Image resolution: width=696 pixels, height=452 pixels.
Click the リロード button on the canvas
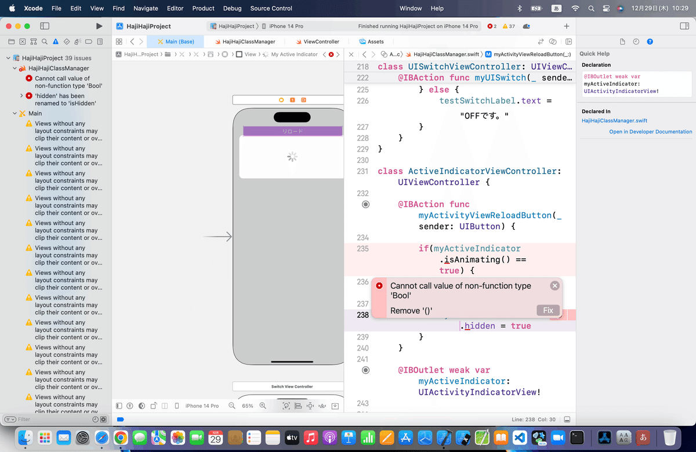[x=292, y=131]
